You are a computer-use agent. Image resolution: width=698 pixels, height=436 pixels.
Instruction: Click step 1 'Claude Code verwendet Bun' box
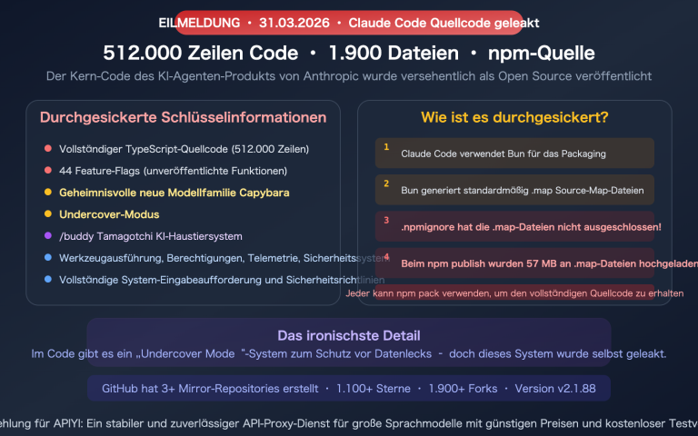coord(514,153)
